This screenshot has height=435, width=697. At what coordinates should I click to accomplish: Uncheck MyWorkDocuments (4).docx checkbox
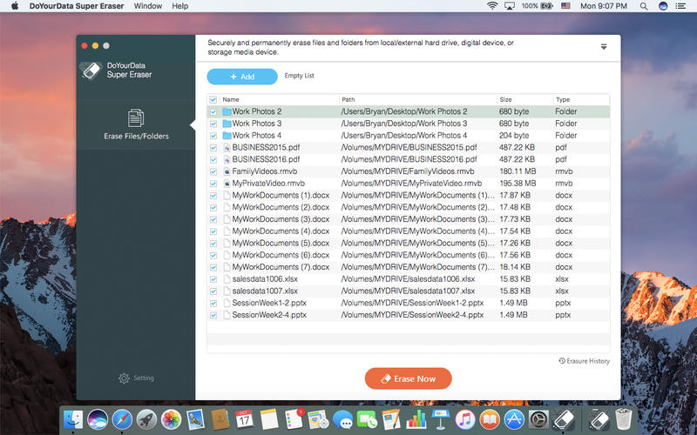(x=213, y=231)
